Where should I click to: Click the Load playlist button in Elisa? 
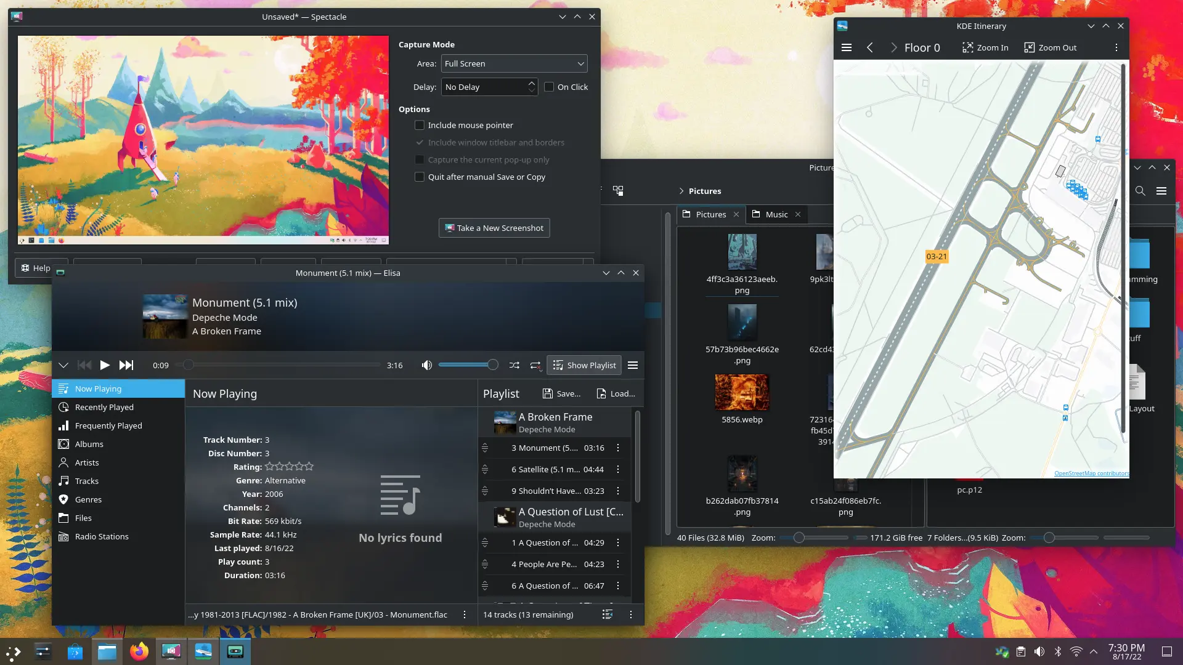pos(615,393)
